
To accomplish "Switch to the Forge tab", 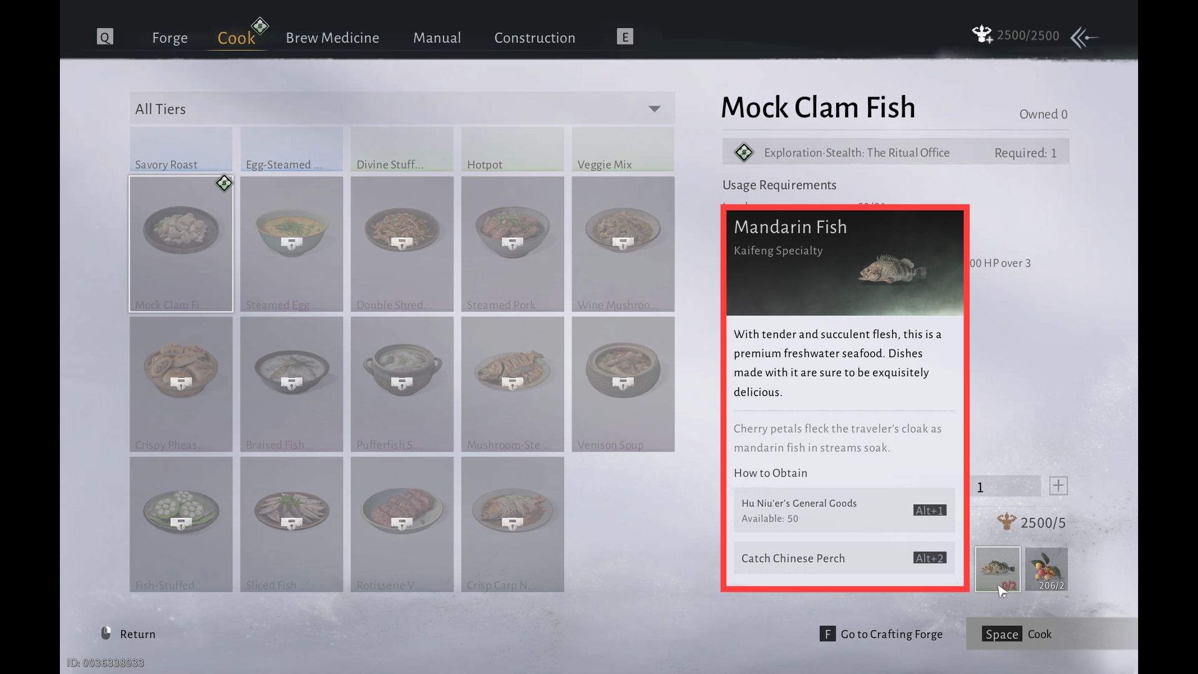I will tap(170, 38).
